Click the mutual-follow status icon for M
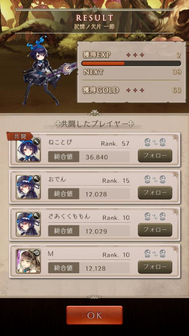Image resolution: width=189 pixels, height=336 pixels. coord(155,253)
